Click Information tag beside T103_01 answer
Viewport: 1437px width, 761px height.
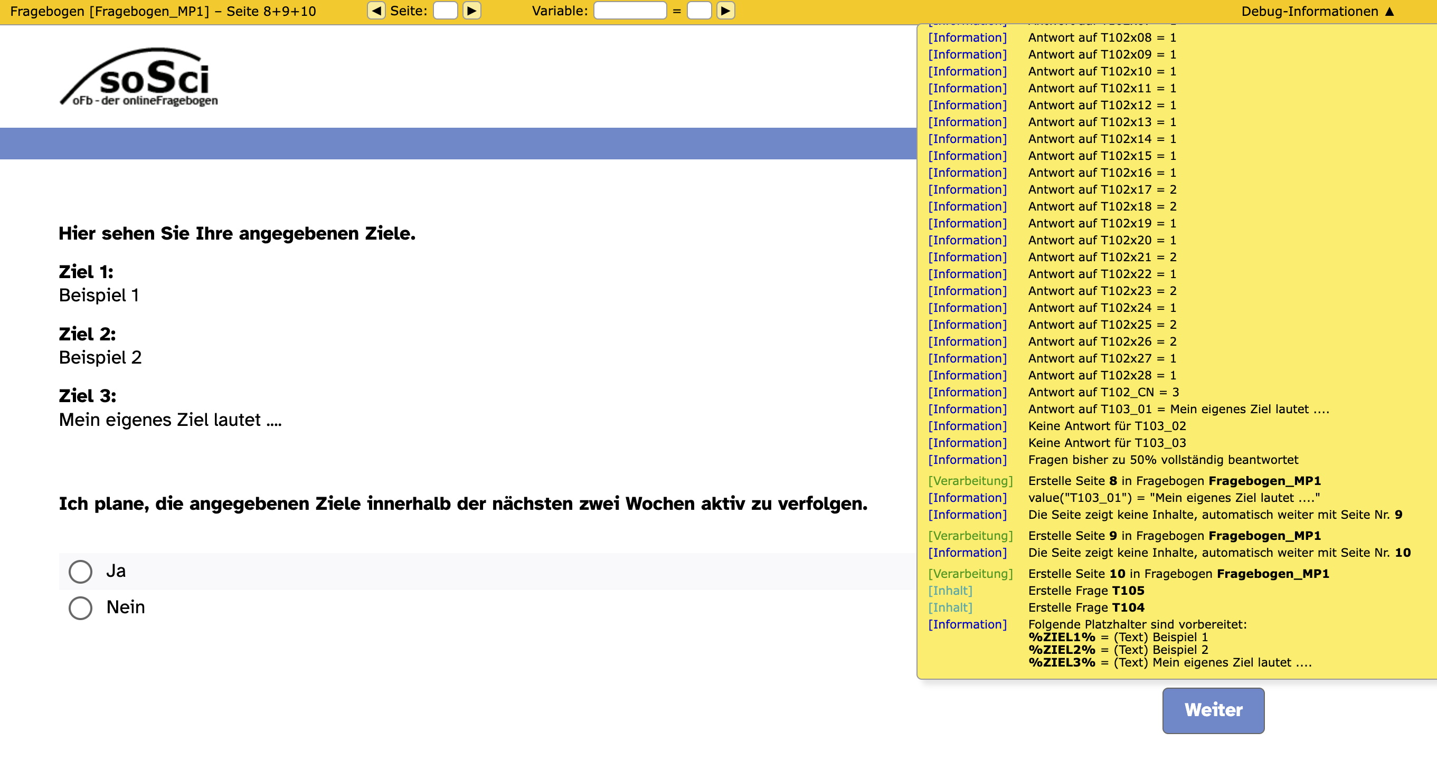[967, 408]
